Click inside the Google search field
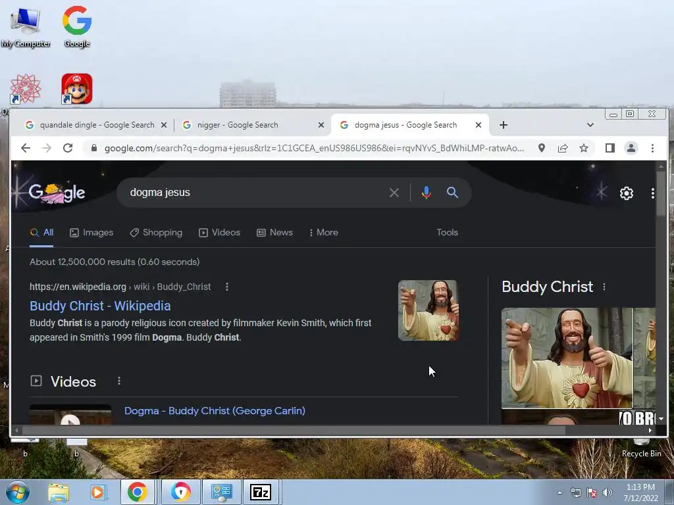 pyautogui.click(x=253, y=193)
